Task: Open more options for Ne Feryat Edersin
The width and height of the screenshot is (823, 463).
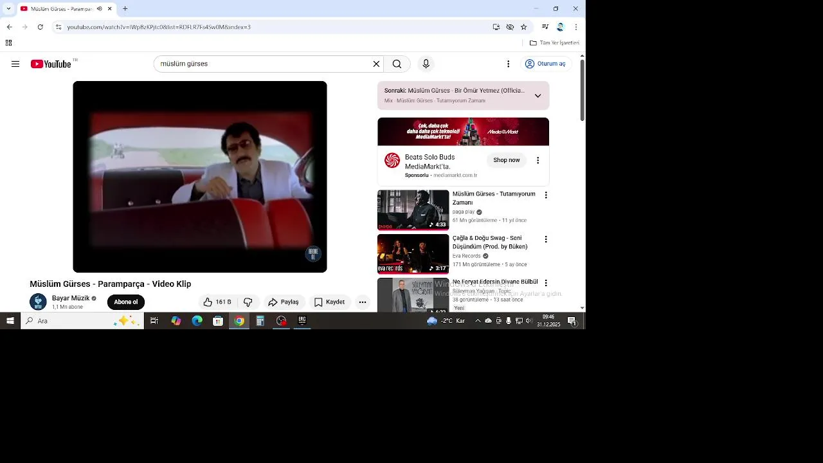Action: pyautogui.click(x=546, y=283)
